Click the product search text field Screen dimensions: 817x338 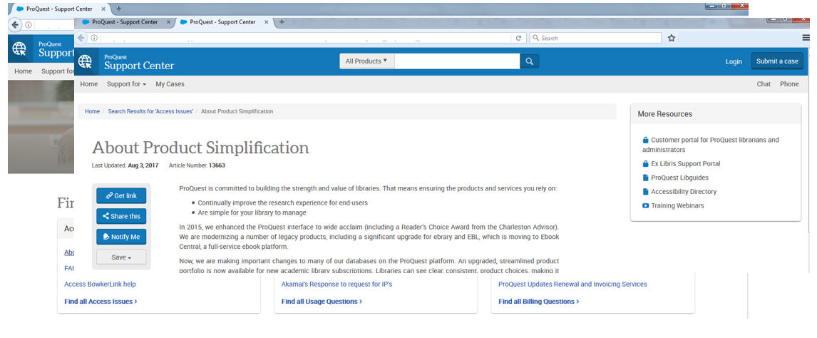457,61
